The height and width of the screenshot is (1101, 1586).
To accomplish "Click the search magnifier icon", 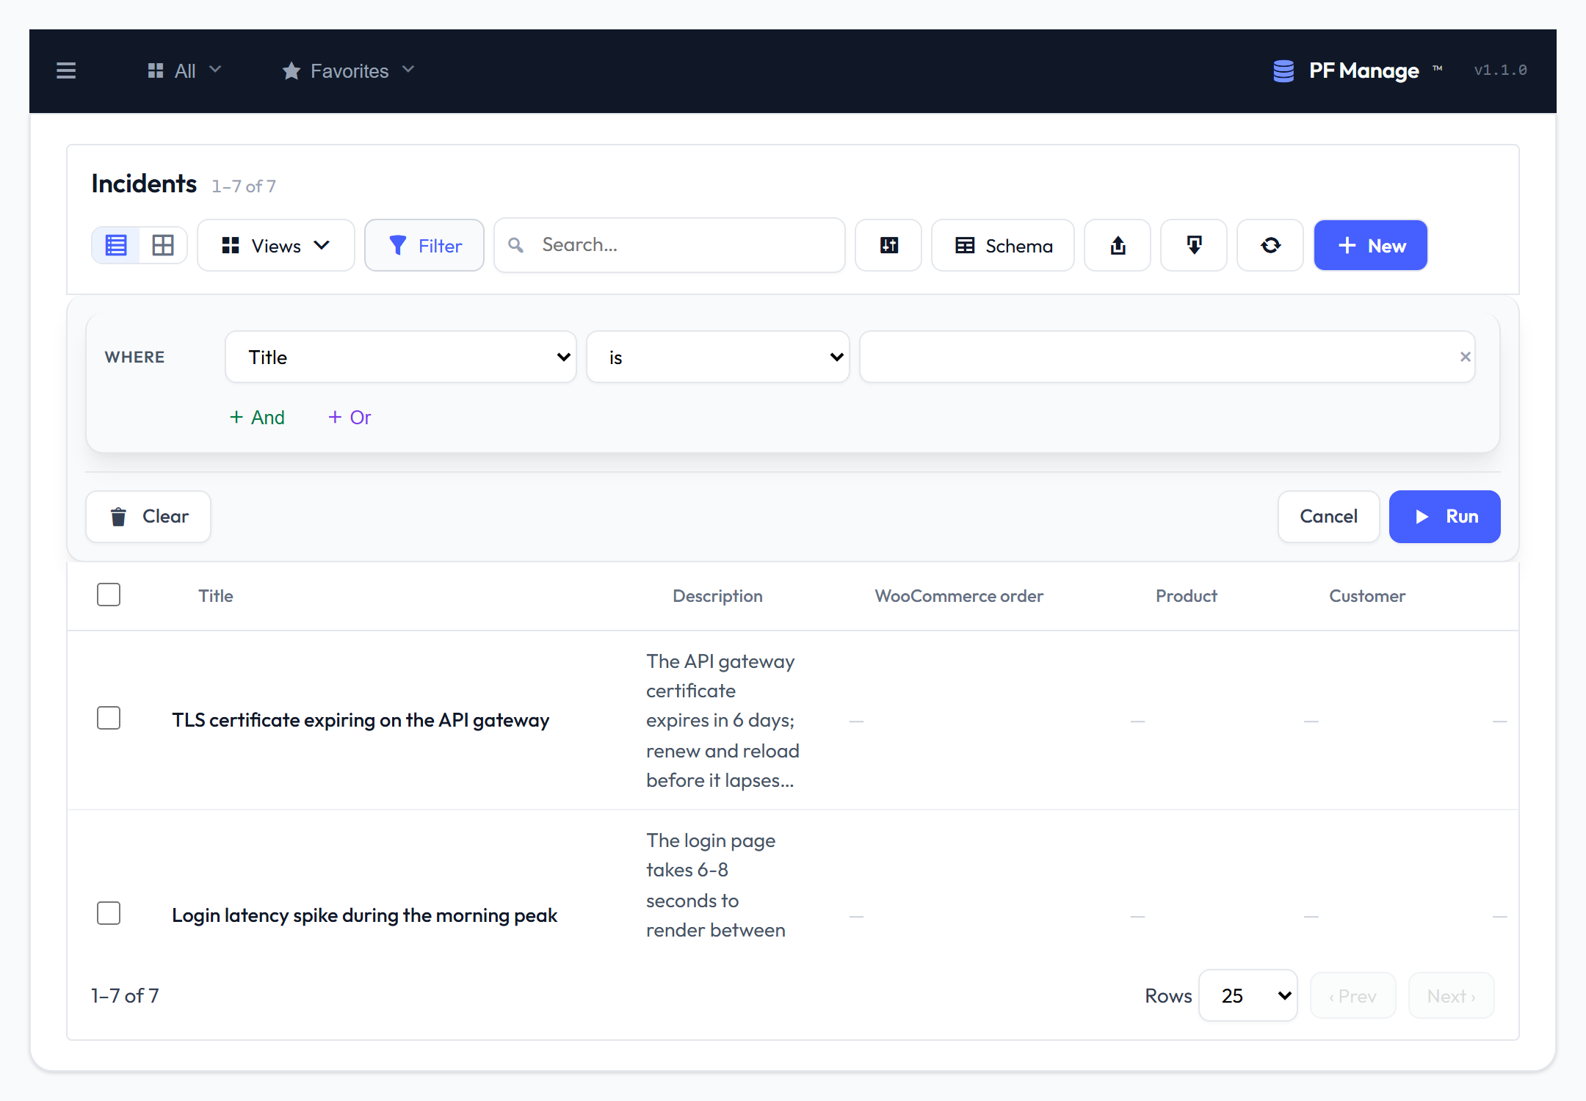I will [x=516, y=245].
